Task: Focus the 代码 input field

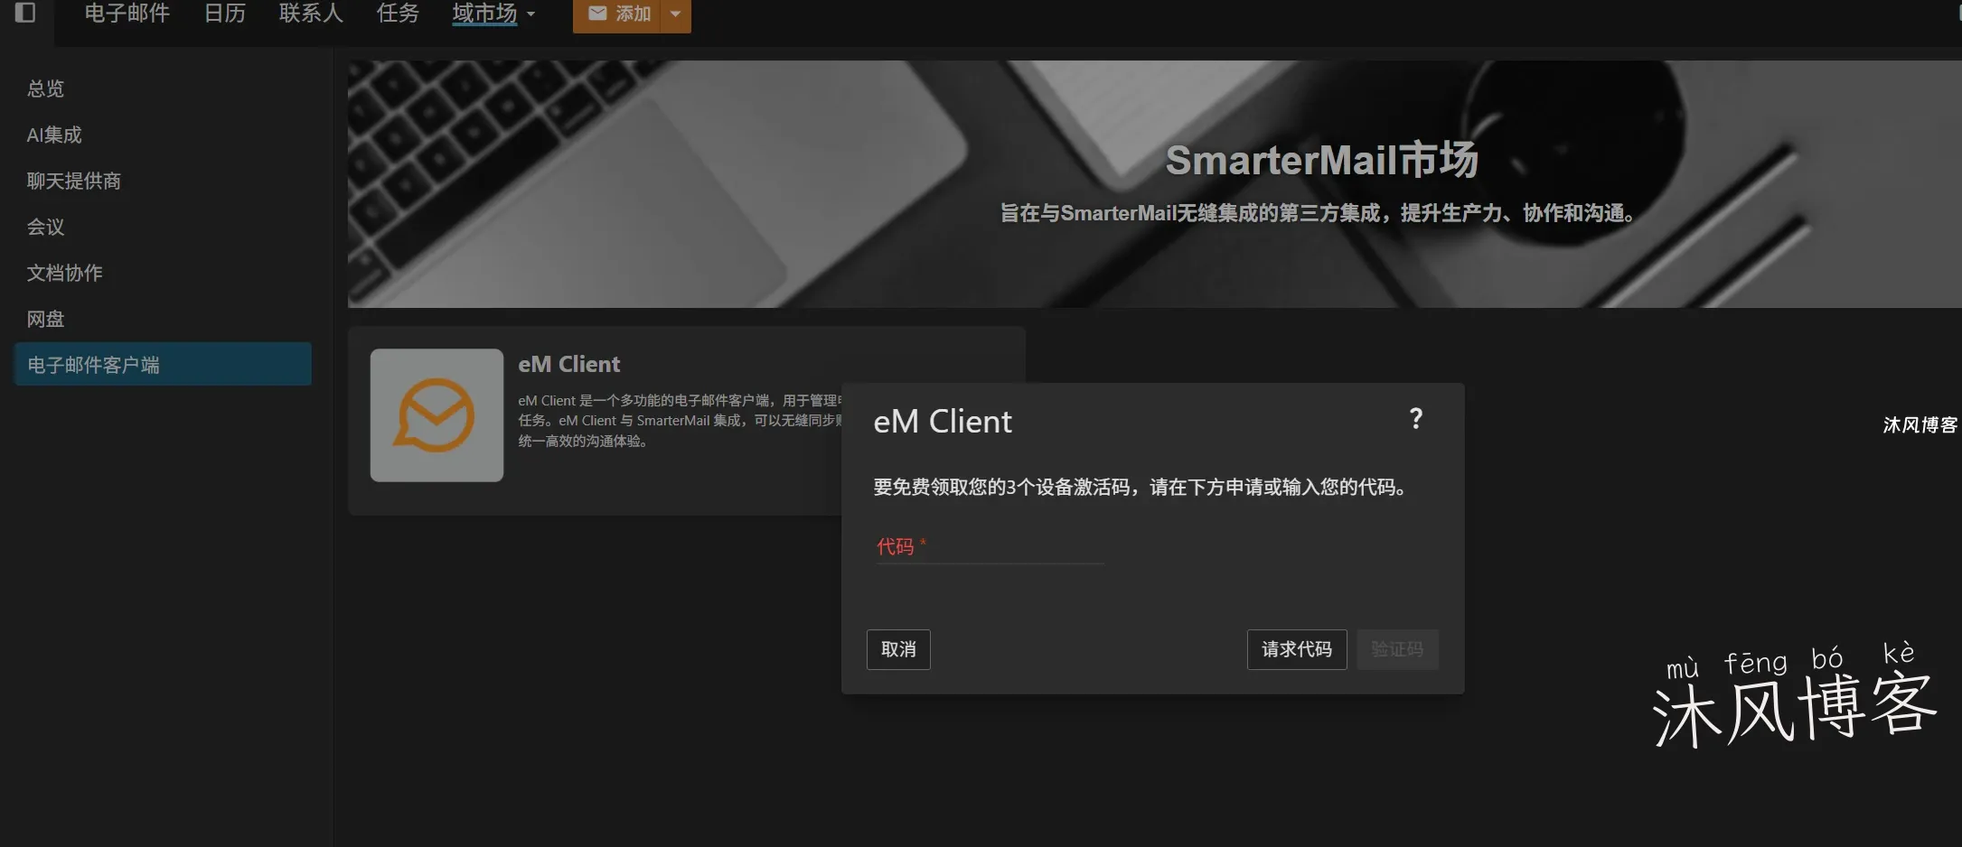Action: point(990,547)
